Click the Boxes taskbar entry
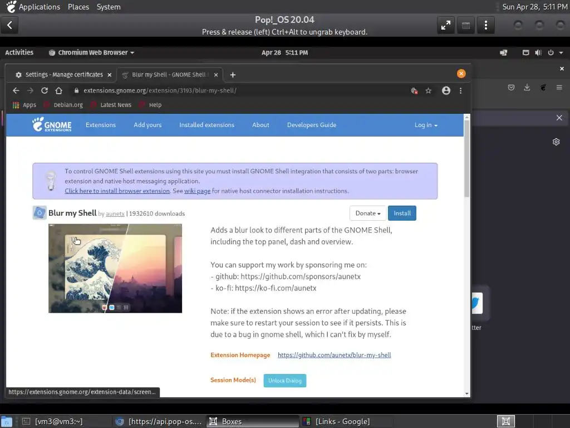Screen dimensions: 570x428 click(253, 421)
